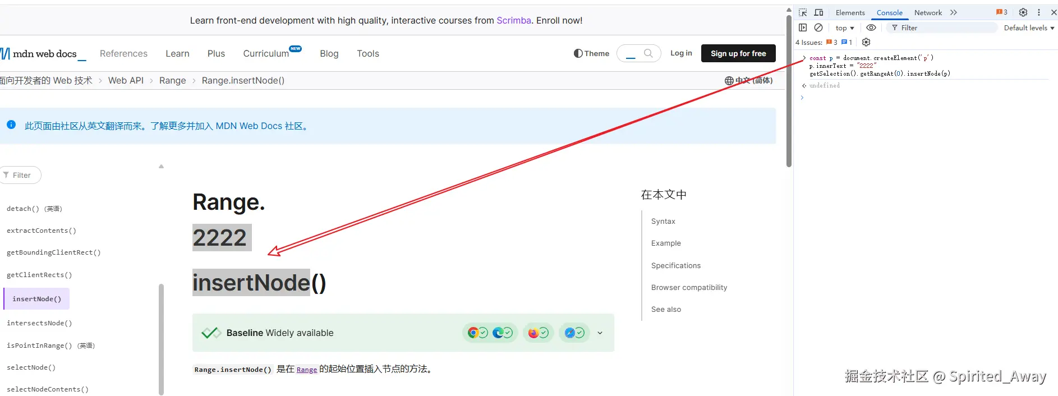Click the Baseline checkmark icon
Image resolution: width=1058 pixels, height=396 pixels.
(x=211, y=333)
